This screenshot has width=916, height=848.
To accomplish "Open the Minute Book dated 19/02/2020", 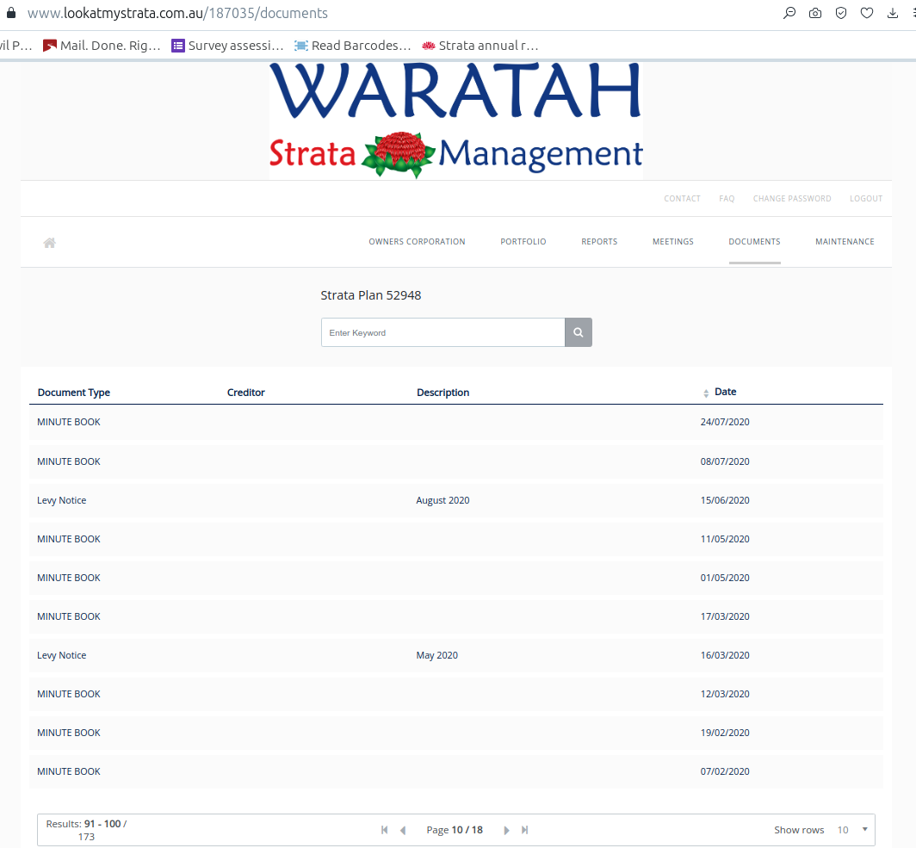I will [x=456, y=733].
